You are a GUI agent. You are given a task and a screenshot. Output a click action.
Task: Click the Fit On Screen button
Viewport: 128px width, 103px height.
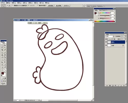(58, 6)
